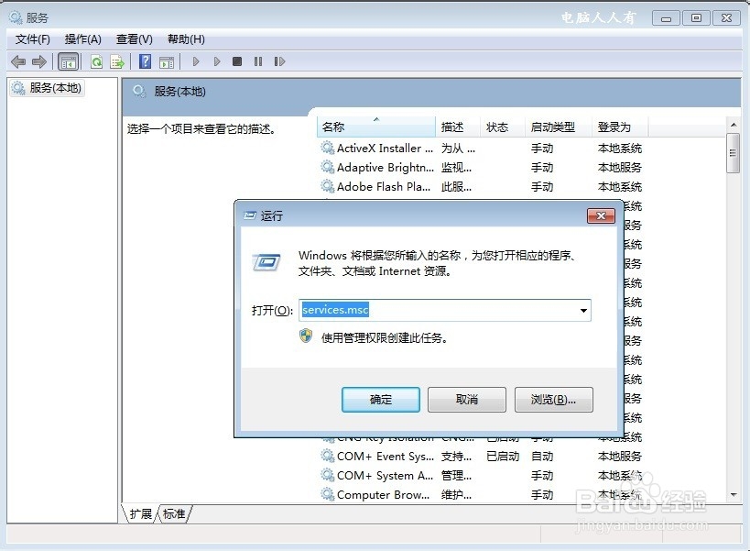Click 确定 in the Run dialog
This screenshot has width=750, height=551.
click(x=381, y=400)
